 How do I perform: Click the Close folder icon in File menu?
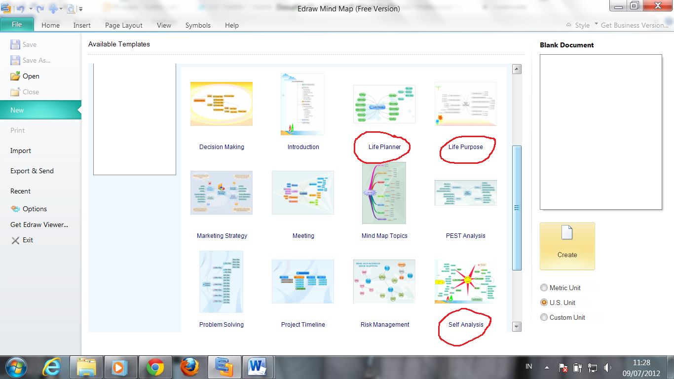[15, 92]
